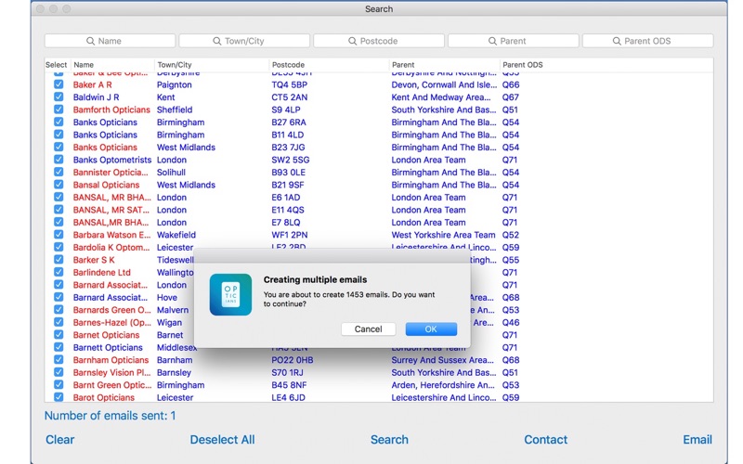
Task: Uncheck the Baldwin J R row checkbox
Action: [x=59, y=97]
